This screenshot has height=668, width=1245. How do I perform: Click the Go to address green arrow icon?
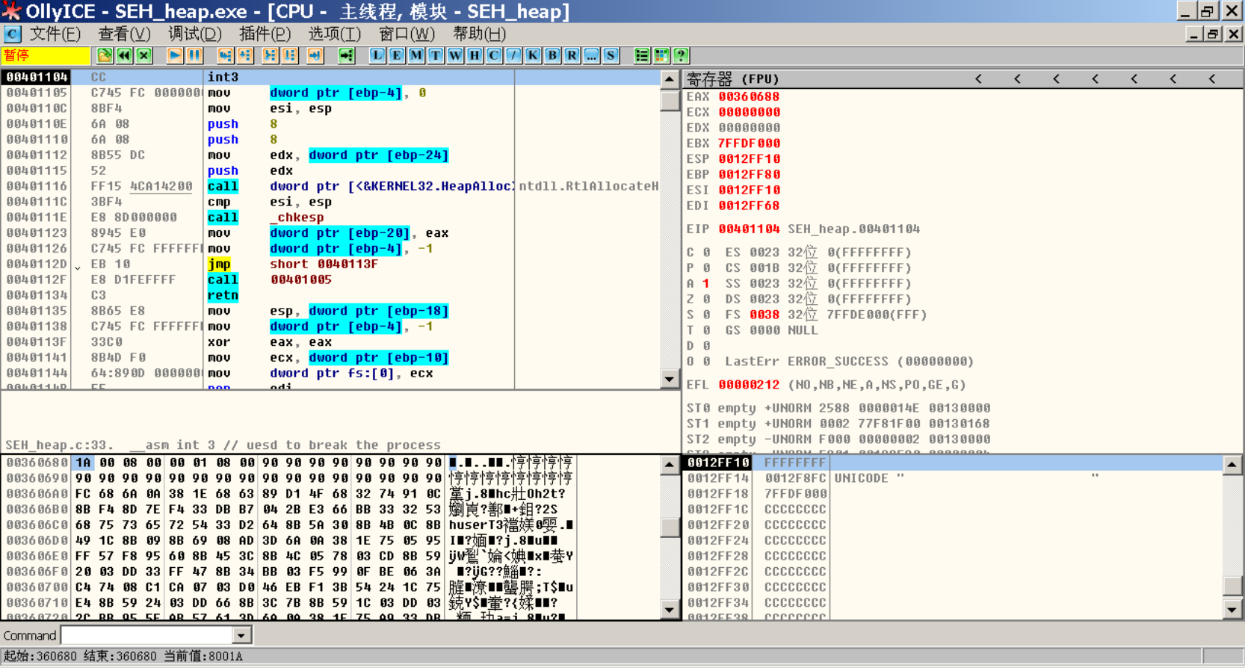click(347, 55)
